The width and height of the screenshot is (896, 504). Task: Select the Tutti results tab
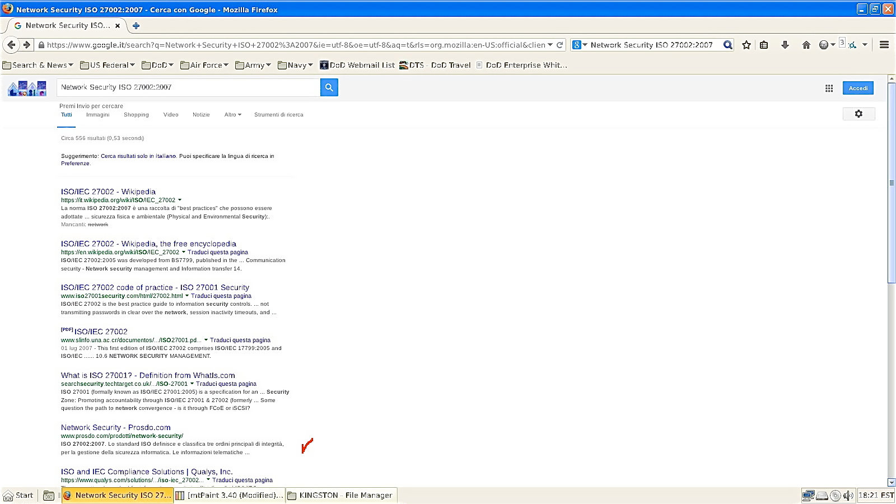coord(67,115)
